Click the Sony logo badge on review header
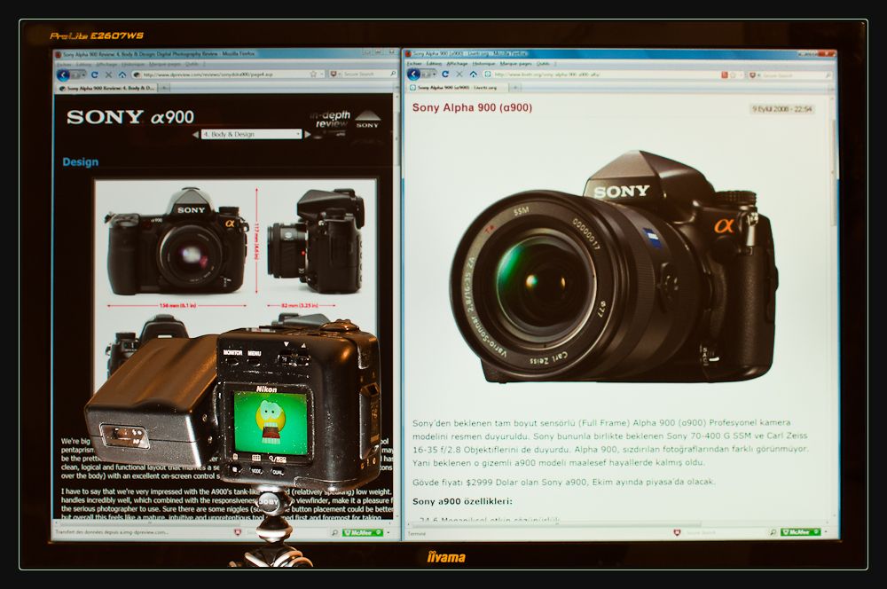 coord(368,120)
